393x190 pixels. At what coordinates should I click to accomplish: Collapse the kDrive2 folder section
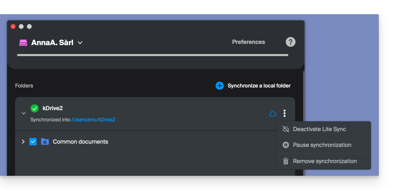[24, 113]
